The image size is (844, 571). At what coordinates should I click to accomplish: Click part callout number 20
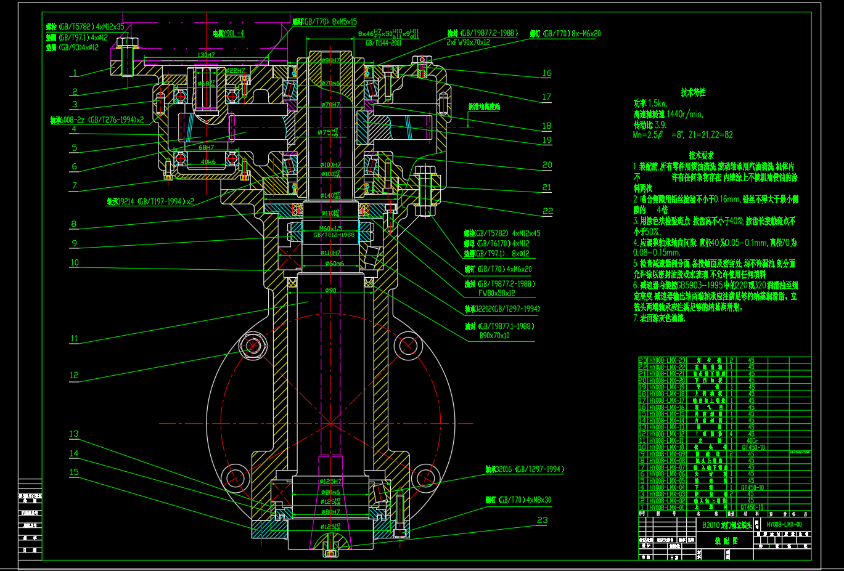coord(547,164)
